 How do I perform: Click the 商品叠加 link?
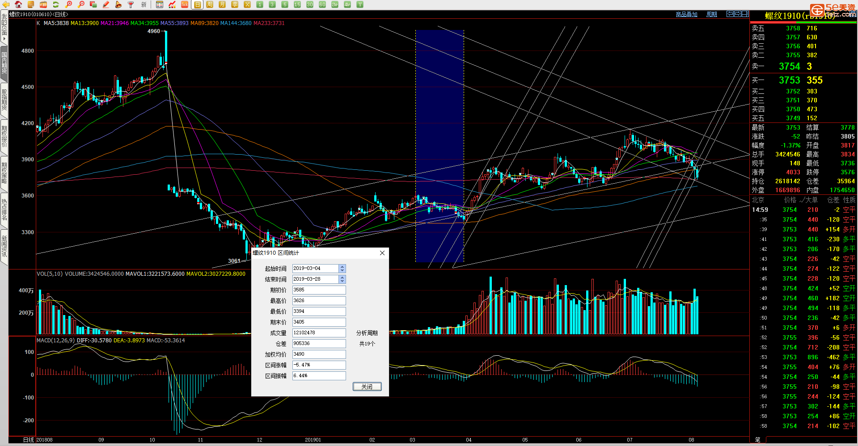tap(686, 14)
